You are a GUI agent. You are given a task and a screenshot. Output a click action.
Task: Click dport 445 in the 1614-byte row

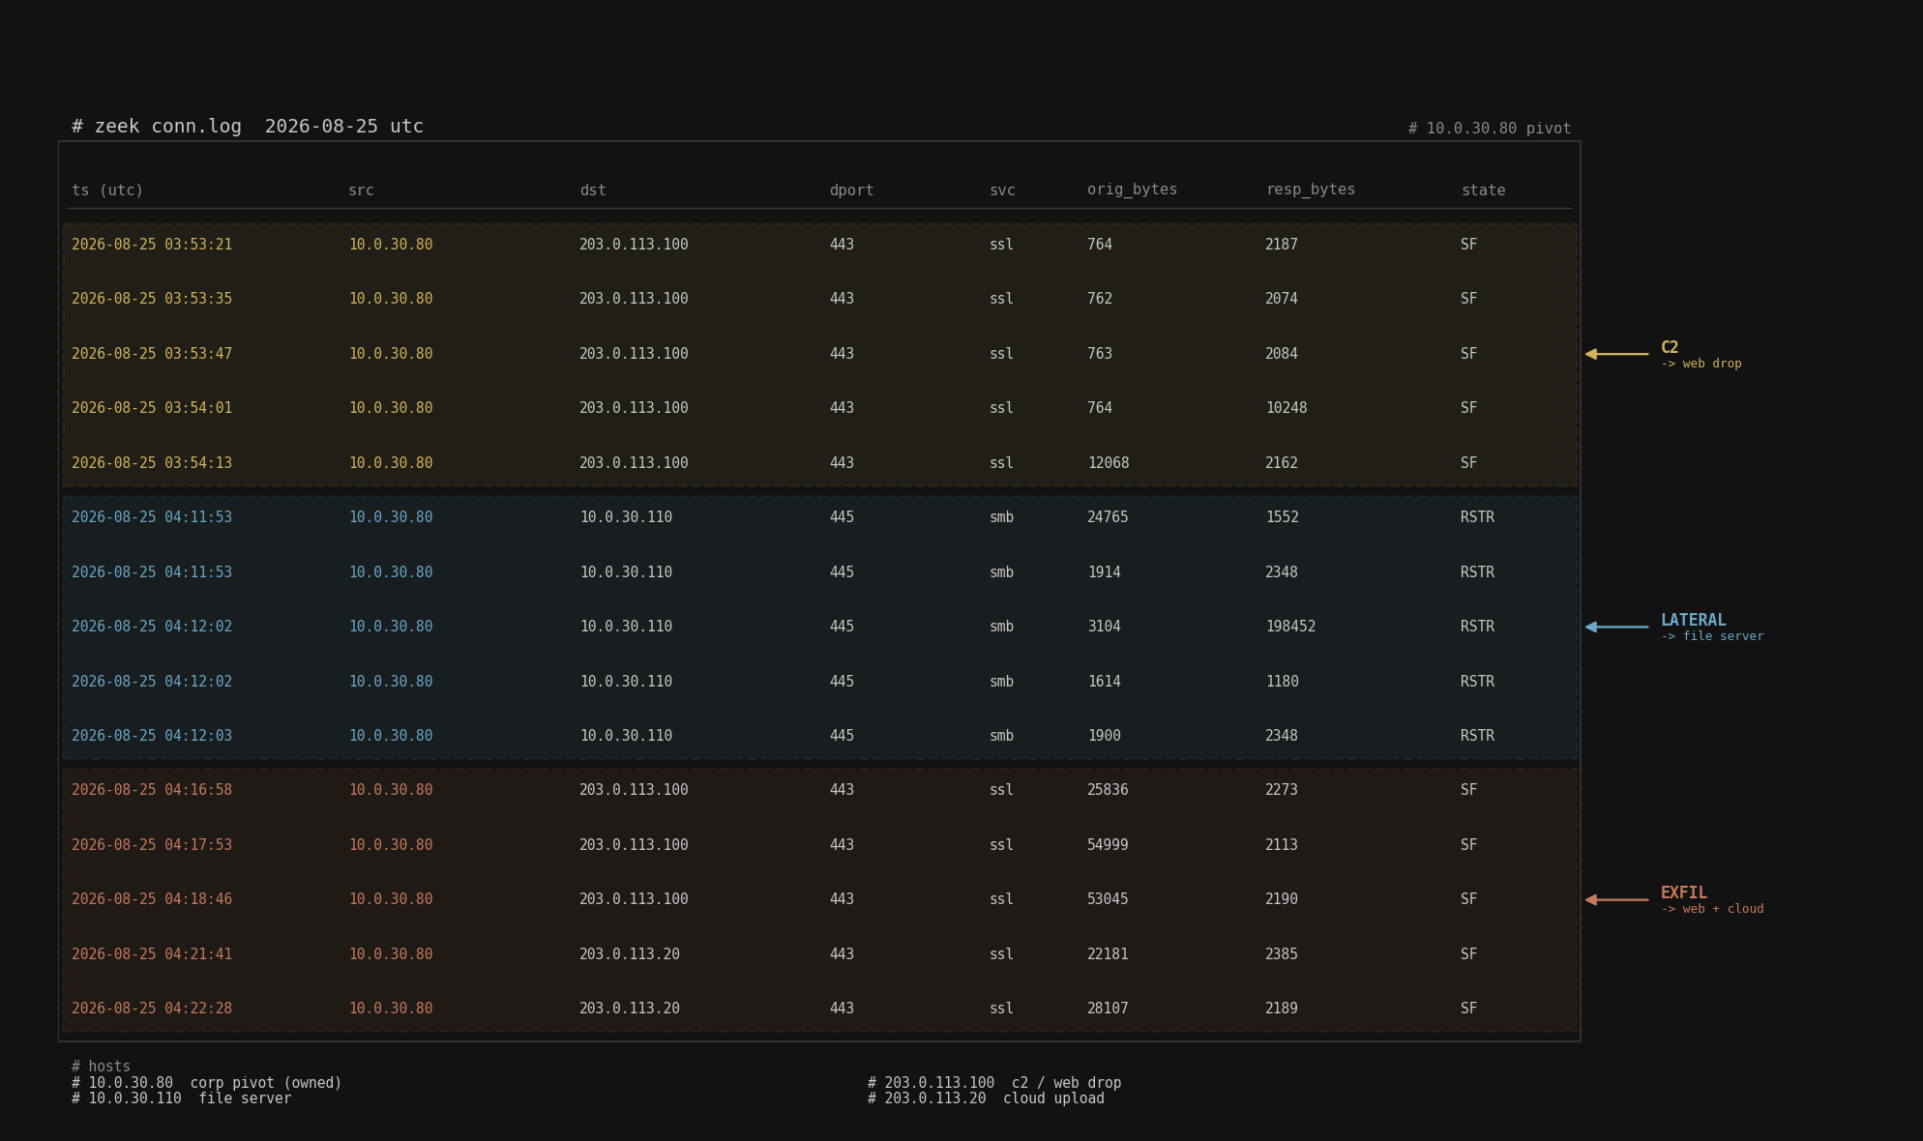tap(842, 682)
